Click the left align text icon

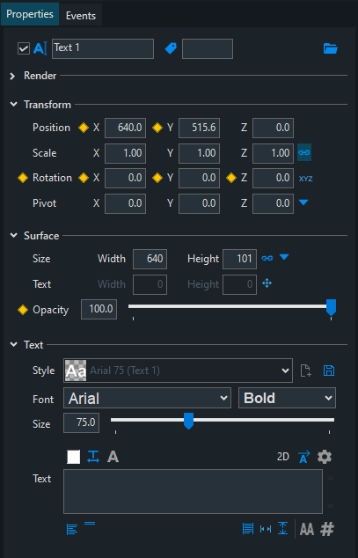72,529
